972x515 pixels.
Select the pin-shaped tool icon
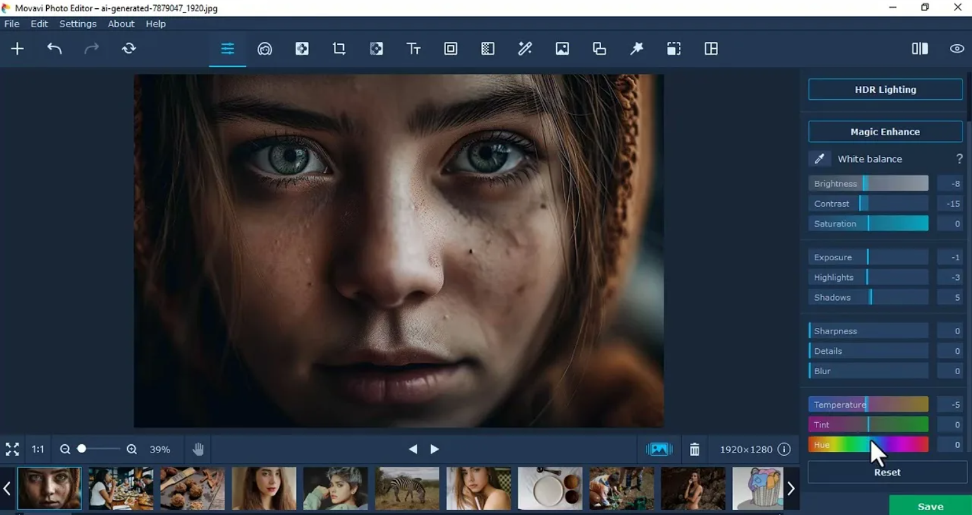[x=636, y=49]
